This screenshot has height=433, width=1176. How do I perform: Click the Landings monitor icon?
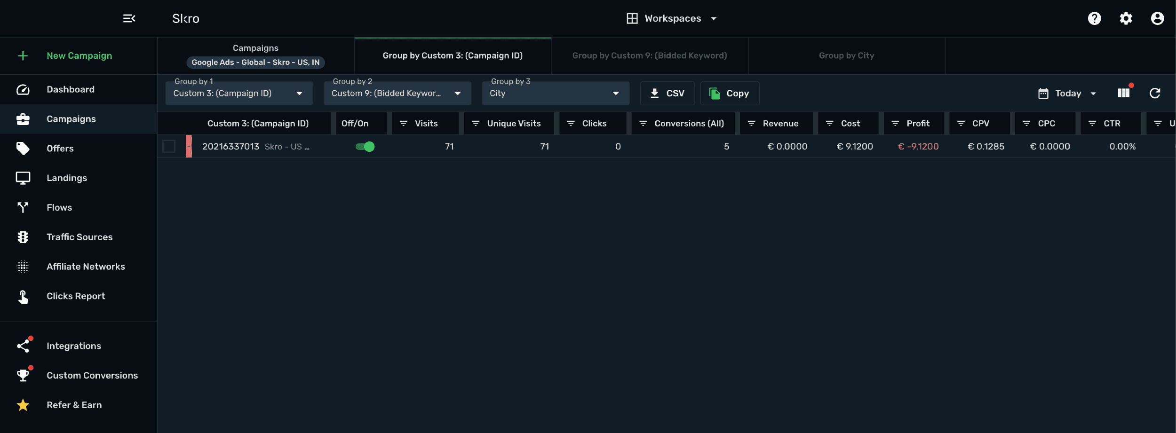pyautogui.click(x=23, y=178)
